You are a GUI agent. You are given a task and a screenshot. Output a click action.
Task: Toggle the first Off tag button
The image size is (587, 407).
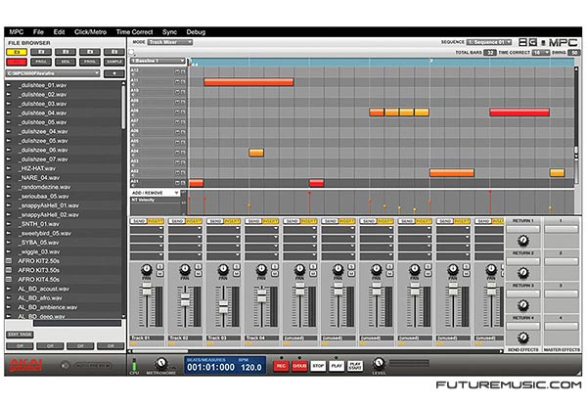pyautogui.click(x=21, y=346)
